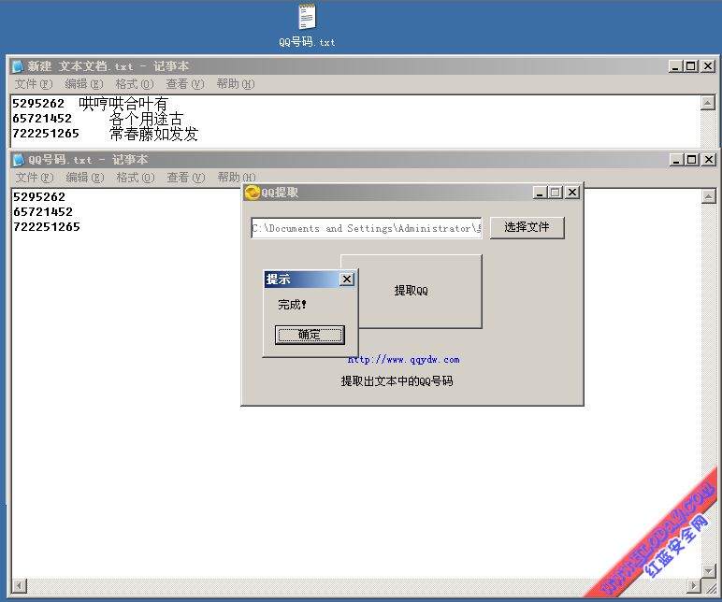Click the file path input field
722x602 pixels.
pyautogui.click(x=367, y=228)
